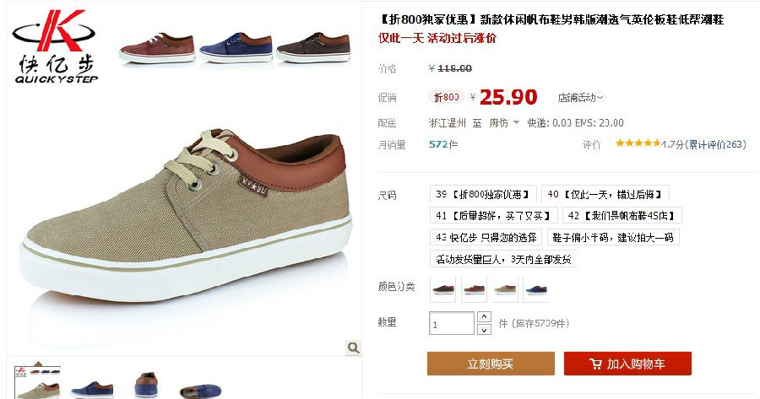The width and height of the screenshot is (760, 399).
Task: Click the 折800 promotion badge
Action: (x=447, y=97)
